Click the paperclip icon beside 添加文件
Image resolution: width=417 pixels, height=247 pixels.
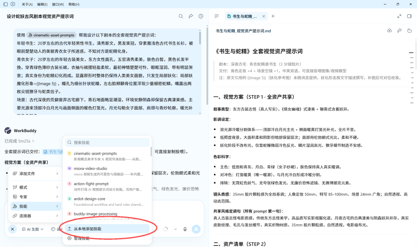(x=15, y=173)
